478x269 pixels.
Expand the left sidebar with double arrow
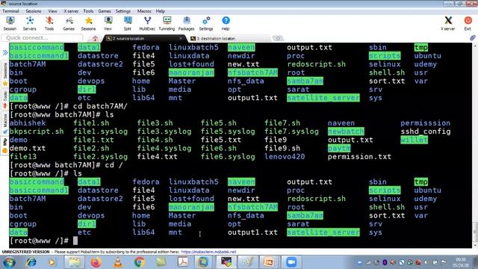point(5,52)
